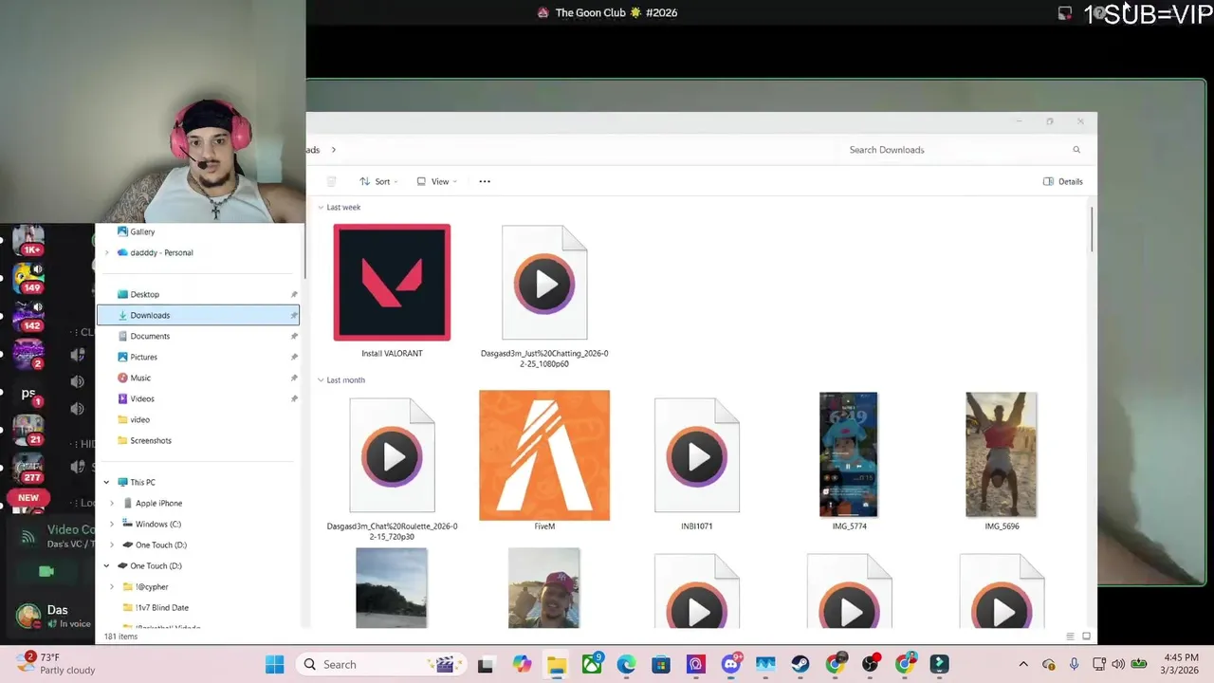Open the Discord server with 277 badge
The image size is (1214, 683).
(x=28, y=469)
